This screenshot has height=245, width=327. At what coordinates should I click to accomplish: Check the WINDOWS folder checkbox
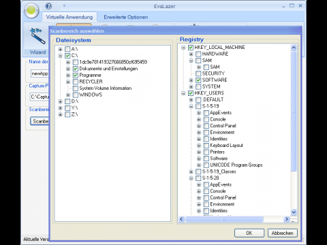[76, 95]
